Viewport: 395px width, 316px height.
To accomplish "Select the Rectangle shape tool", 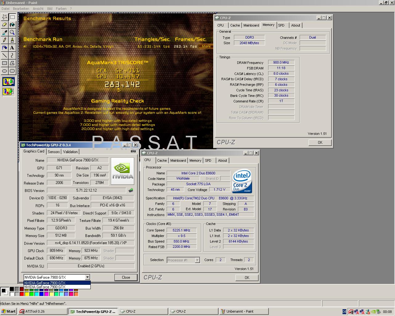I will pos(5,63).
